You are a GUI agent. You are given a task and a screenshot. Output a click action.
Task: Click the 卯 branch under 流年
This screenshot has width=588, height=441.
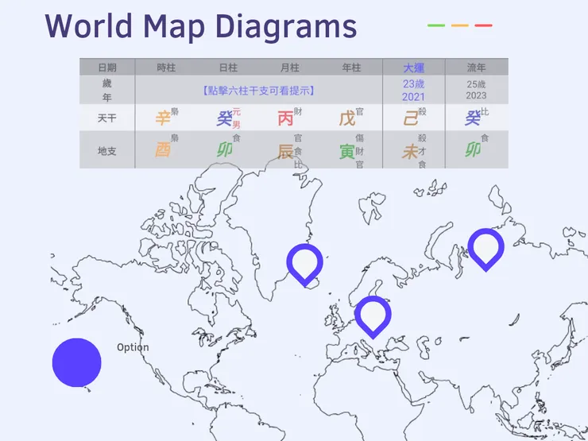pyautogui.click(x=473, y=151)
